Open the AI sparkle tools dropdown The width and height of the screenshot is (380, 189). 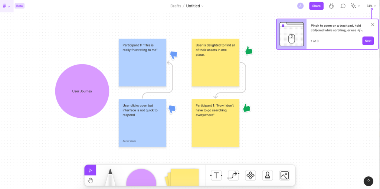pyautogui.click(x=355, y=6)
